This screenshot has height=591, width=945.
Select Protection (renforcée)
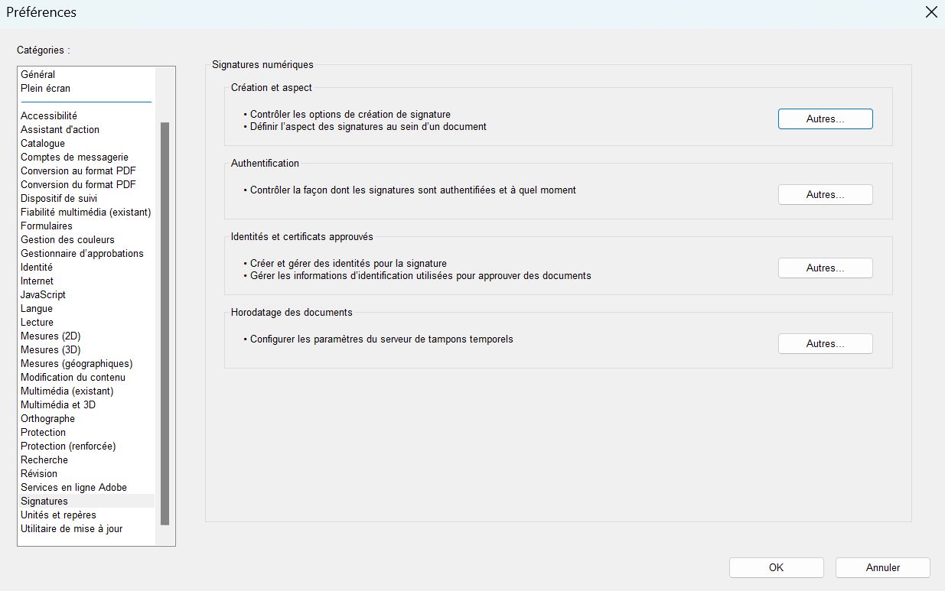pos(67,446)
